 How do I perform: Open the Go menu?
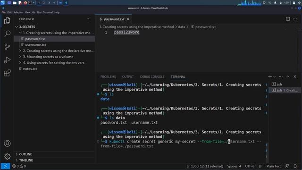tap(34, 12)
